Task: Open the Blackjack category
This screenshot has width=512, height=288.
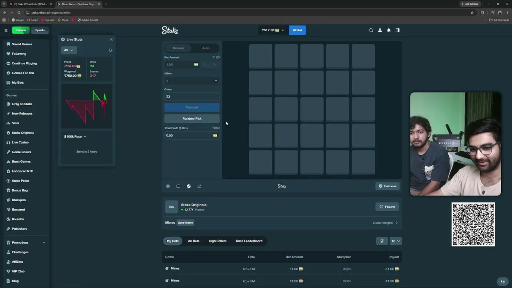Action: click(19, 200)
